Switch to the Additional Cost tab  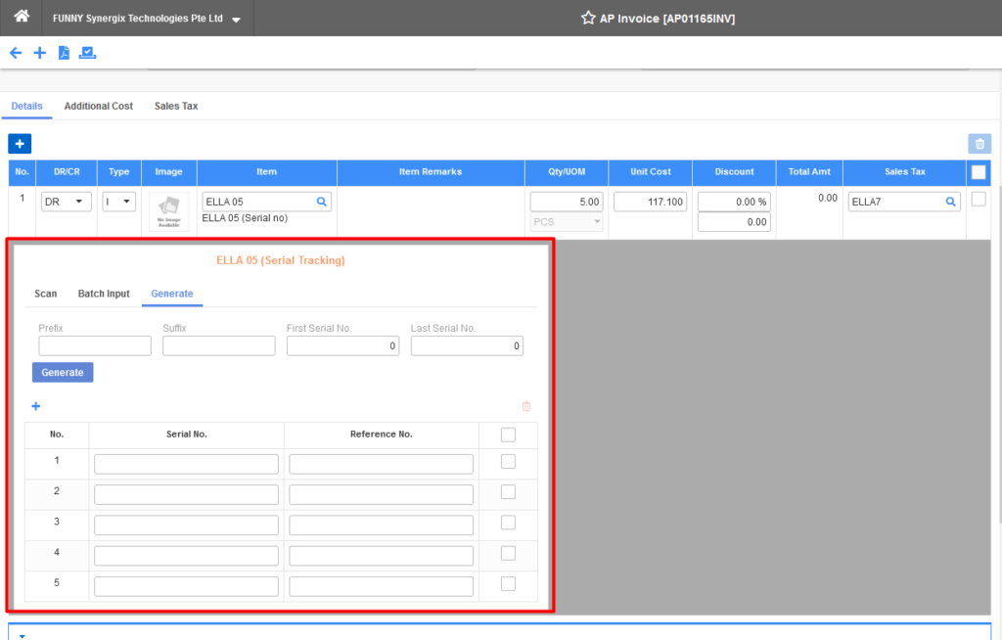[x=98, y=106]
